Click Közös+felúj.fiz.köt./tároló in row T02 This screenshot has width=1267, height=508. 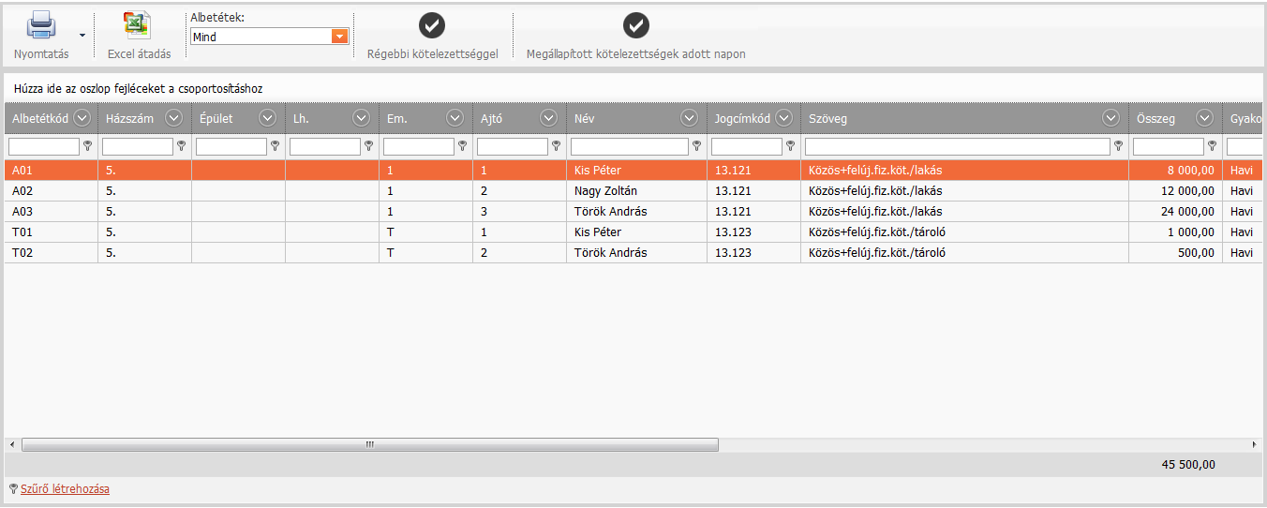coord(878,253)
